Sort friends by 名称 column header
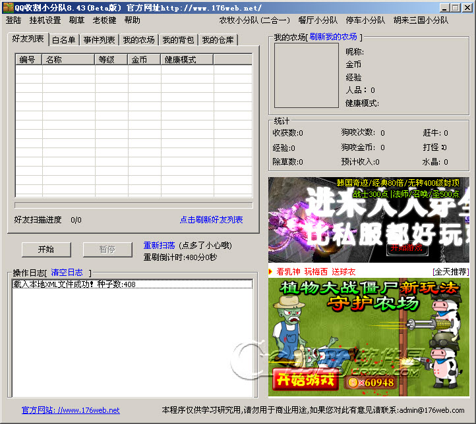The width and height of the screenshot is (476, 424). pos(69,60)
